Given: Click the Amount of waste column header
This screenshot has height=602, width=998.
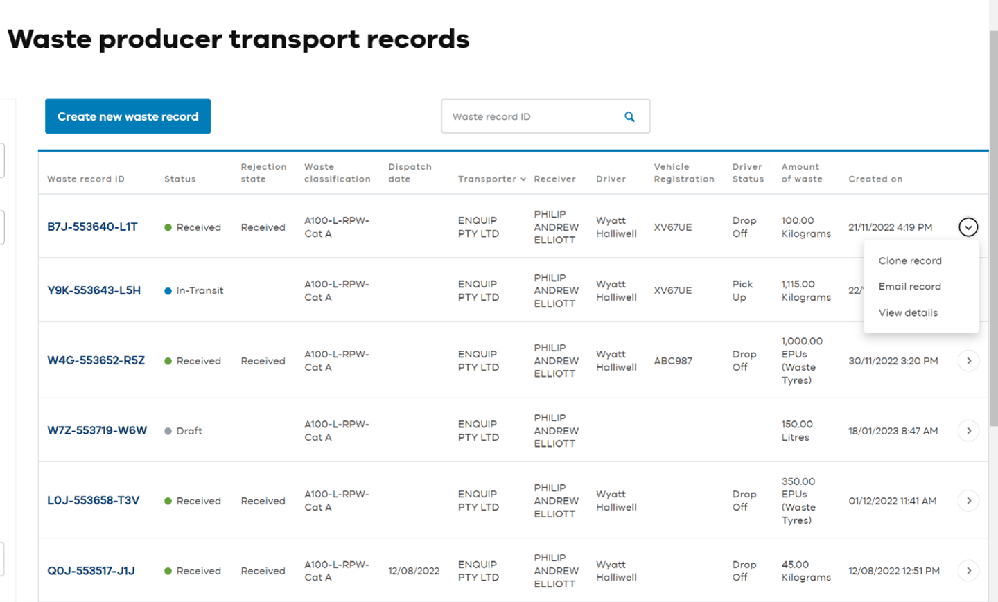Looking at the screenshot, I should 802,172.
